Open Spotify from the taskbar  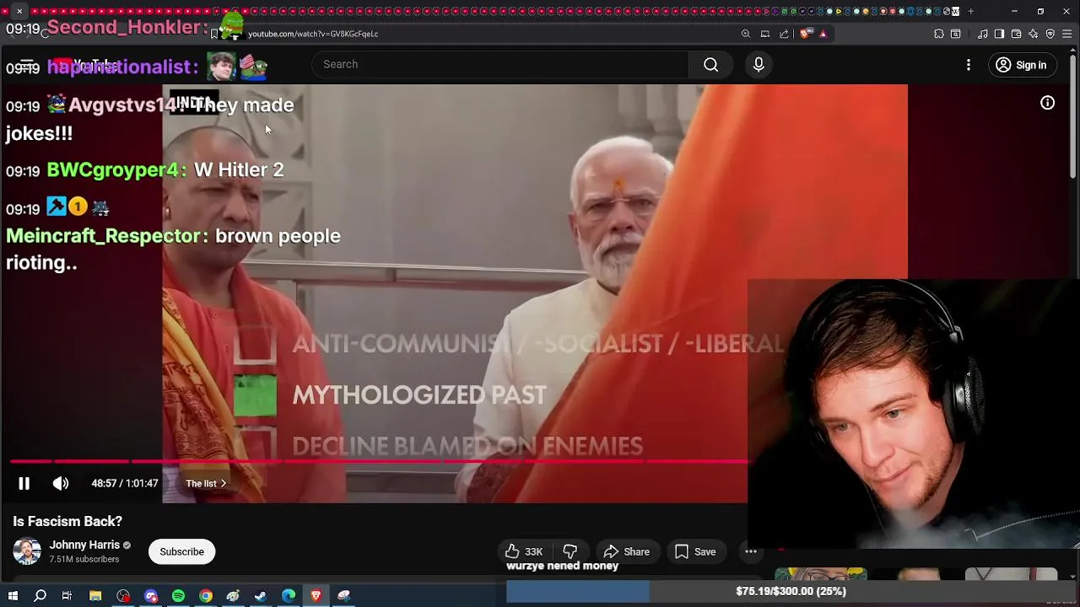click(x=178, y=596)
